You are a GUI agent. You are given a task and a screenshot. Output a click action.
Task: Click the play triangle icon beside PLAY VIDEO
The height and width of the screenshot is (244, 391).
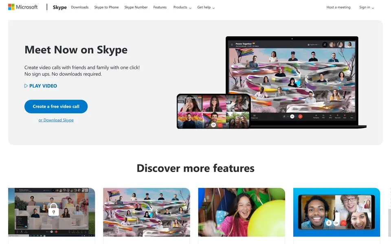[x=26, y=86]
